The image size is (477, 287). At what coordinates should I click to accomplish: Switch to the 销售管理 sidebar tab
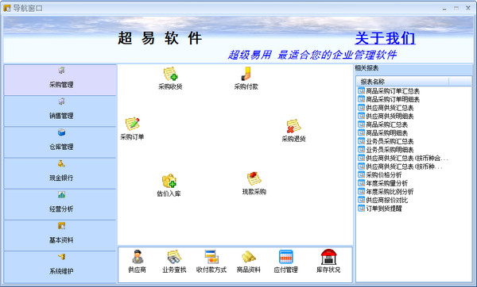coord(60,111)
